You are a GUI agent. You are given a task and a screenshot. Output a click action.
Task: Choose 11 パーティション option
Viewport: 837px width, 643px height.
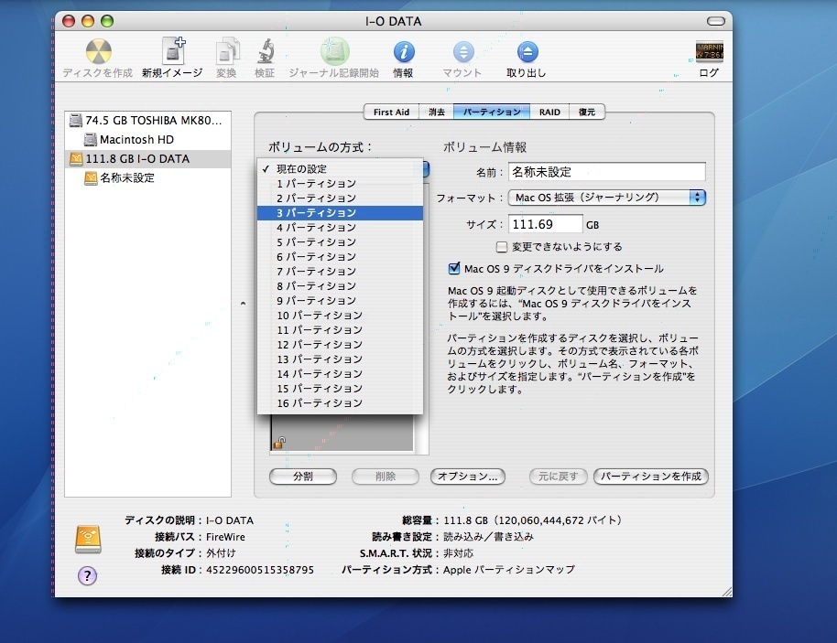340,330
